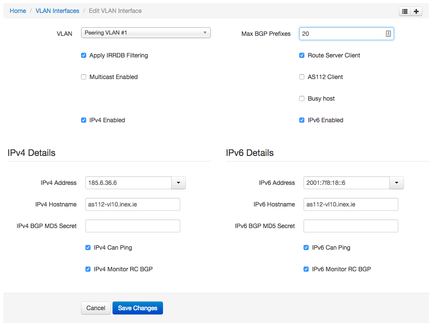Viewport: 432px width, 327px height.
Task: Open VLAN Interfaces breadcrumb link
Action: pos(57,11)
